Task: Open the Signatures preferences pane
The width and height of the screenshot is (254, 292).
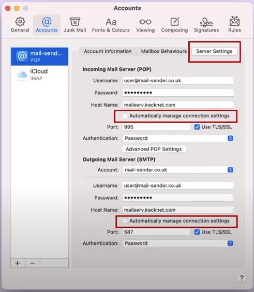Action: tap(206, 25)
